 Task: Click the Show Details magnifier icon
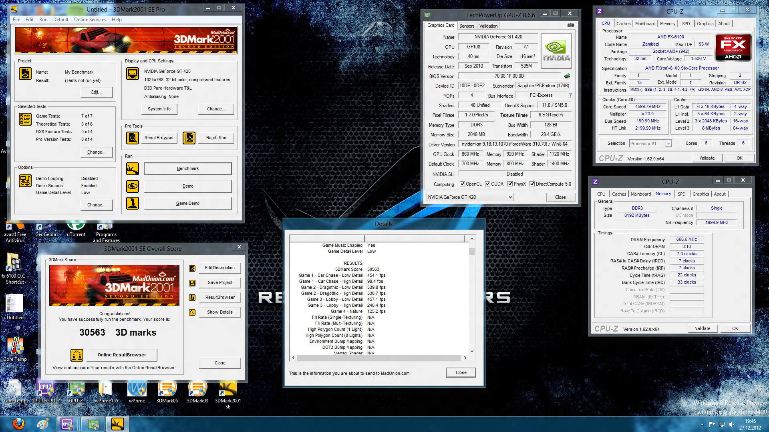[192, 312]
